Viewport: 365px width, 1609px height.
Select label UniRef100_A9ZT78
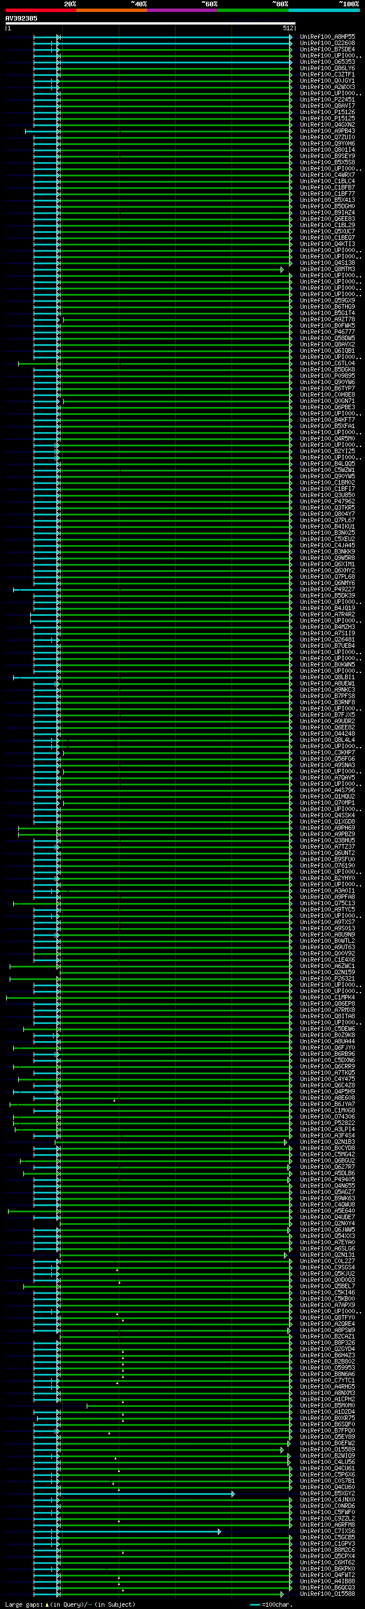point(327,319)
